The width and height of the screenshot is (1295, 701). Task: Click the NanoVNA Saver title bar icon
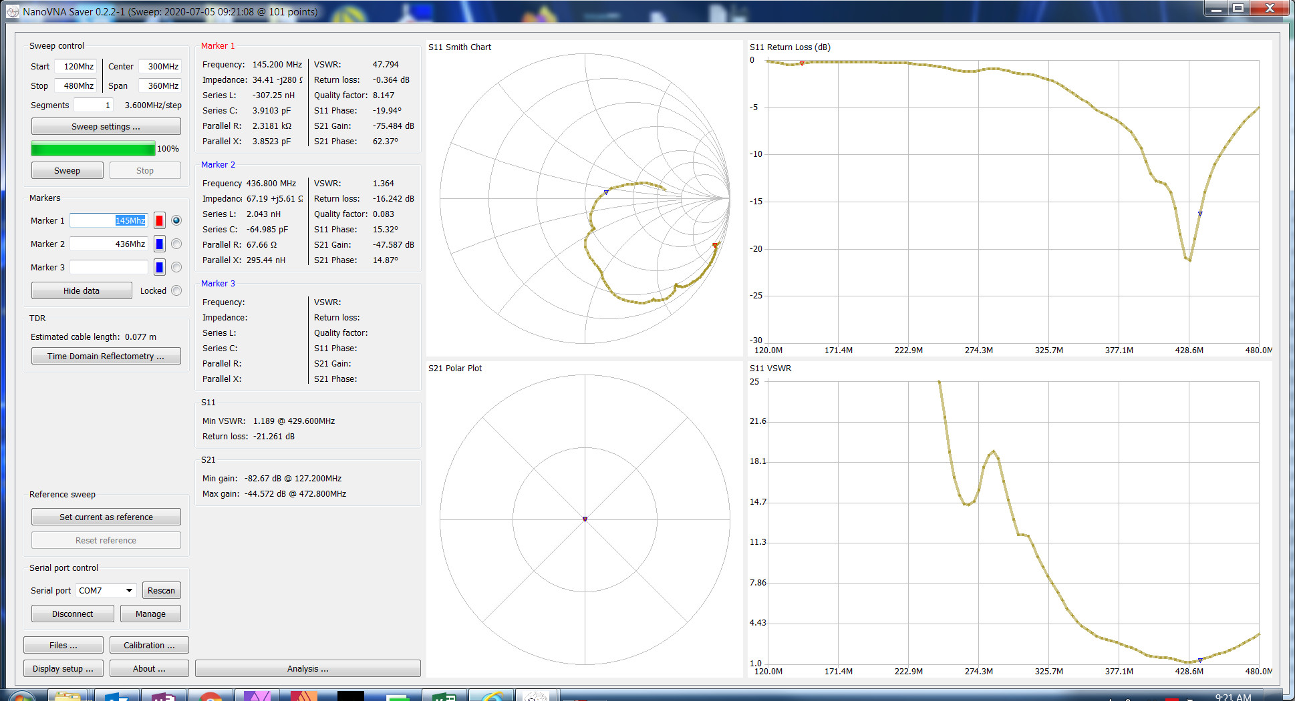point(12,11)
